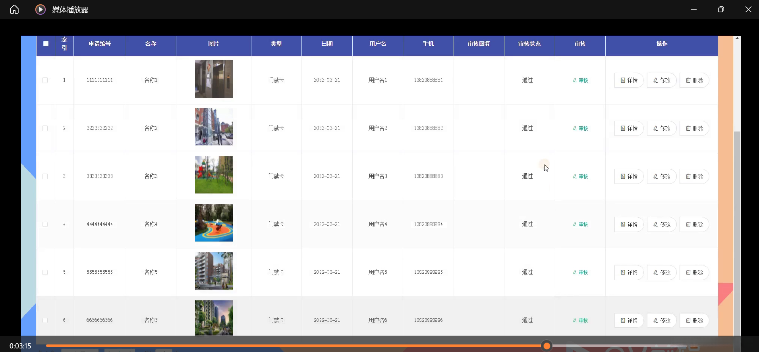Select checkbox for row 5555555555

(x=45, y=273)
